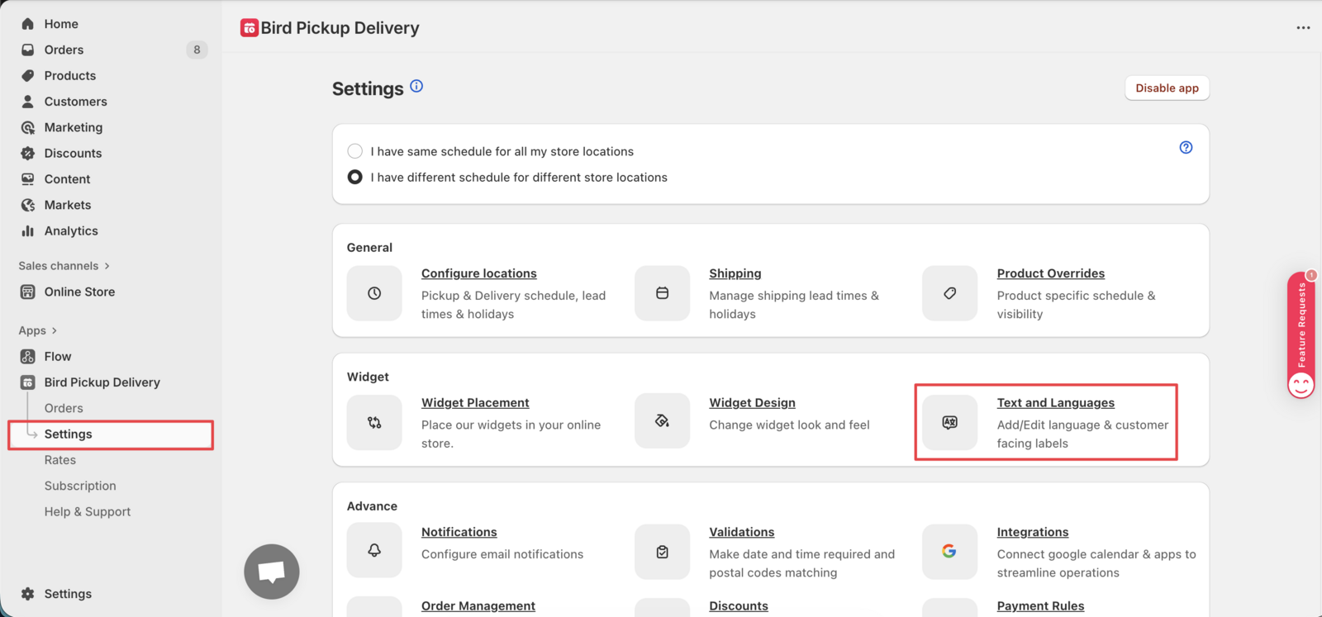
Task: Click the Orders inbox icon
Action: click(x=28, y=50)
